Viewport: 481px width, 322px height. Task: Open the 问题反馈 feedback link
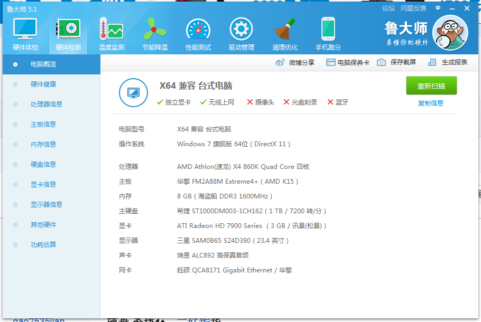(x=413, y=8)
